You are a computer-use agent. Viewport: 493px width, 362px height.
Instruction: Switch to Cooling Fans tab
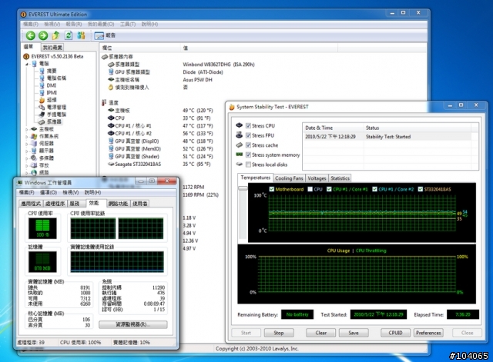pos(289,178)
